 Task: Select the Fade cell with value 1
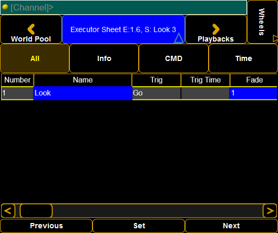pyautogui.click(x=253, y=93)
